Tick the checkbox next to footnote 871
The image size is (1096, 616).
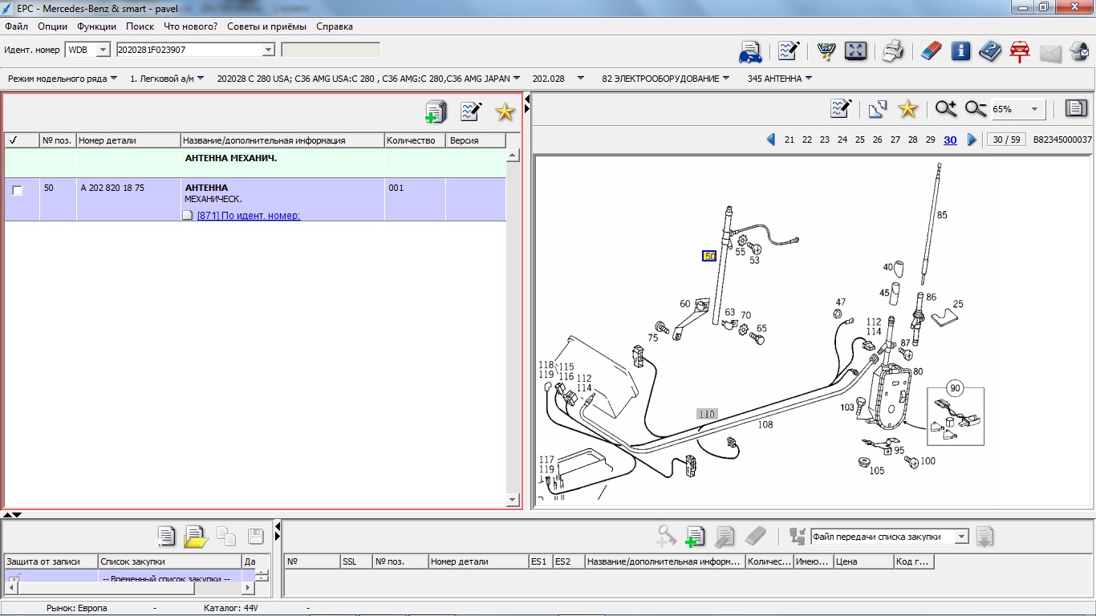point(188,216)
